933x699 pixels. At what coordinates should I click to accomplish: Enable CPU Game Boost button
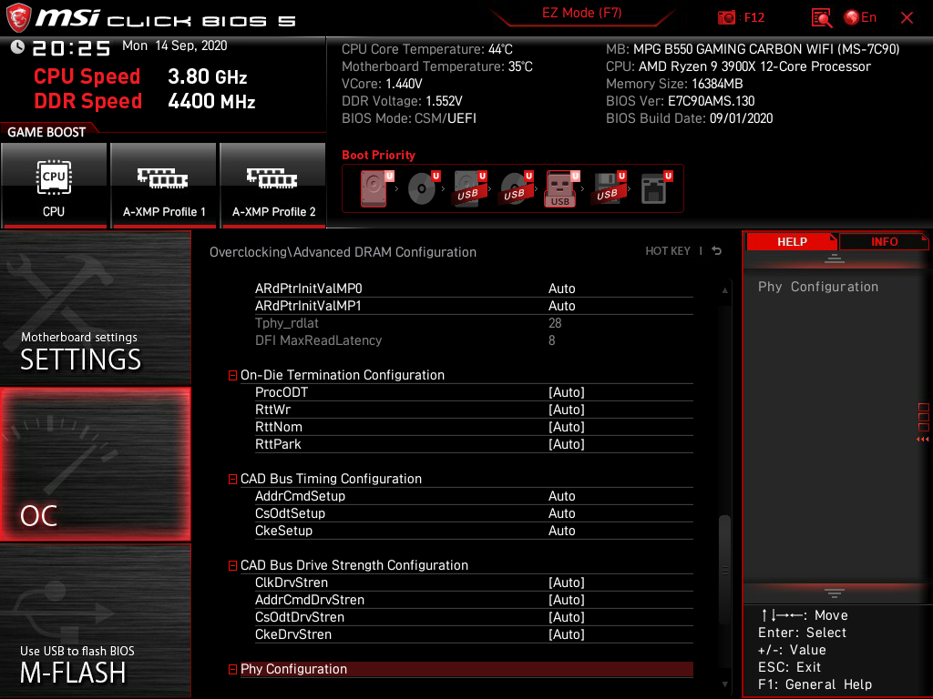tap(54, 185)
